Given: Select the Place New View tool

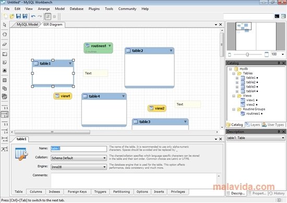Looking at the screenshot, I should pos(5,89).
